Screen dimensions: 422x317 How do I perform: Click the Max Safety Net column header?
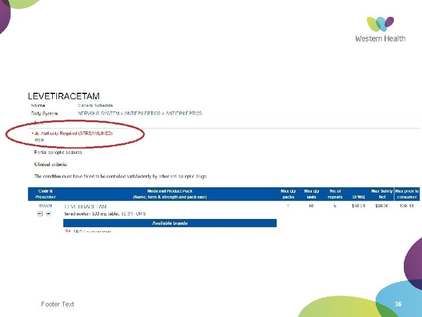coord(382,194)
